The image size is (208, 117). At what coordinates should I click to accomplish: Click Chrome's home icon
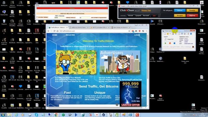(x=58, y=31)
